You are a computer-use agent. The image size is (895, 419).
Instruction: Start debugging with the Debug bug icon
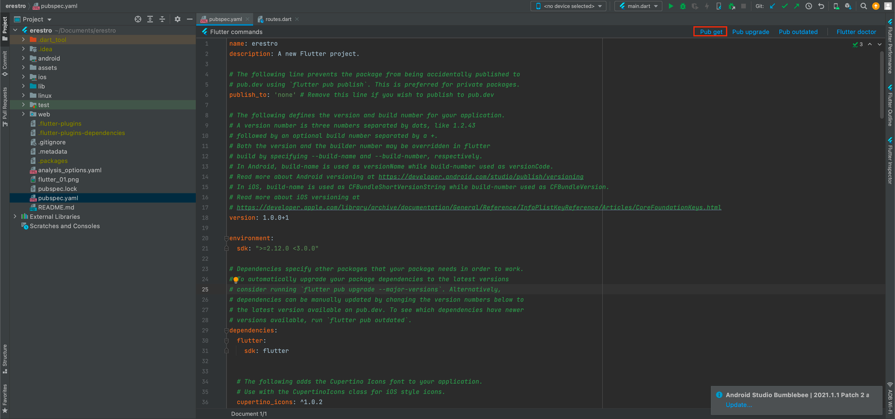[x=682, y=6]
